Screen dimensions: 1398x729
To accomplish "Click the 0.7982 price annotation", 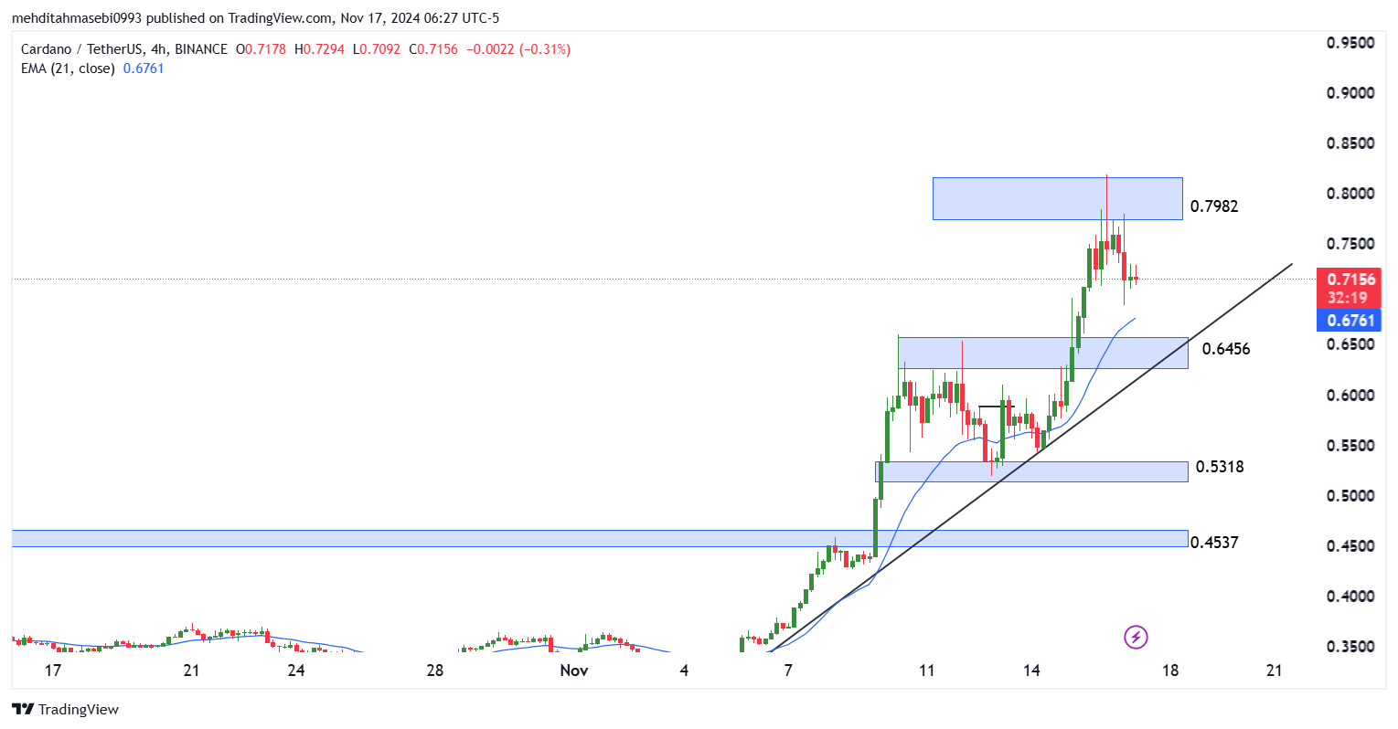I will pyautogui.click(x=1214, y=206).
